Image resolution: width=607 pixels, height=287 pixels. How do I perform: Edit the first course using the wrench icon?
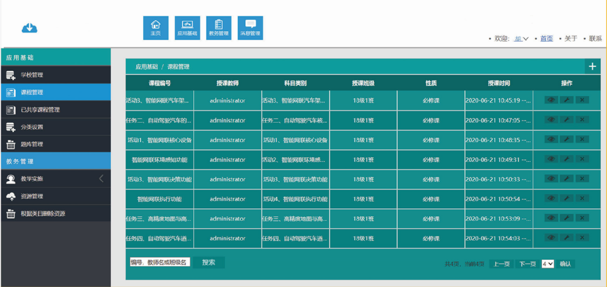click(566, 100)
